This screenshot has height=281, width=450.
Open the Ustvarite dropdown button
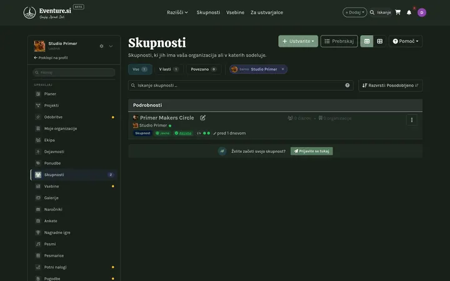(x=298, y=41)
